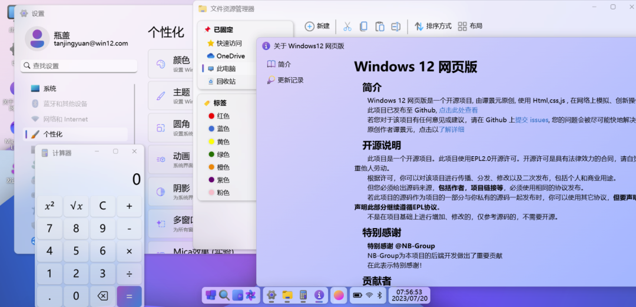The width and height of the screenshot is (636, 307).
Task: Click the New (新建) plus icon in File Explorer
Action: point(310,26)
